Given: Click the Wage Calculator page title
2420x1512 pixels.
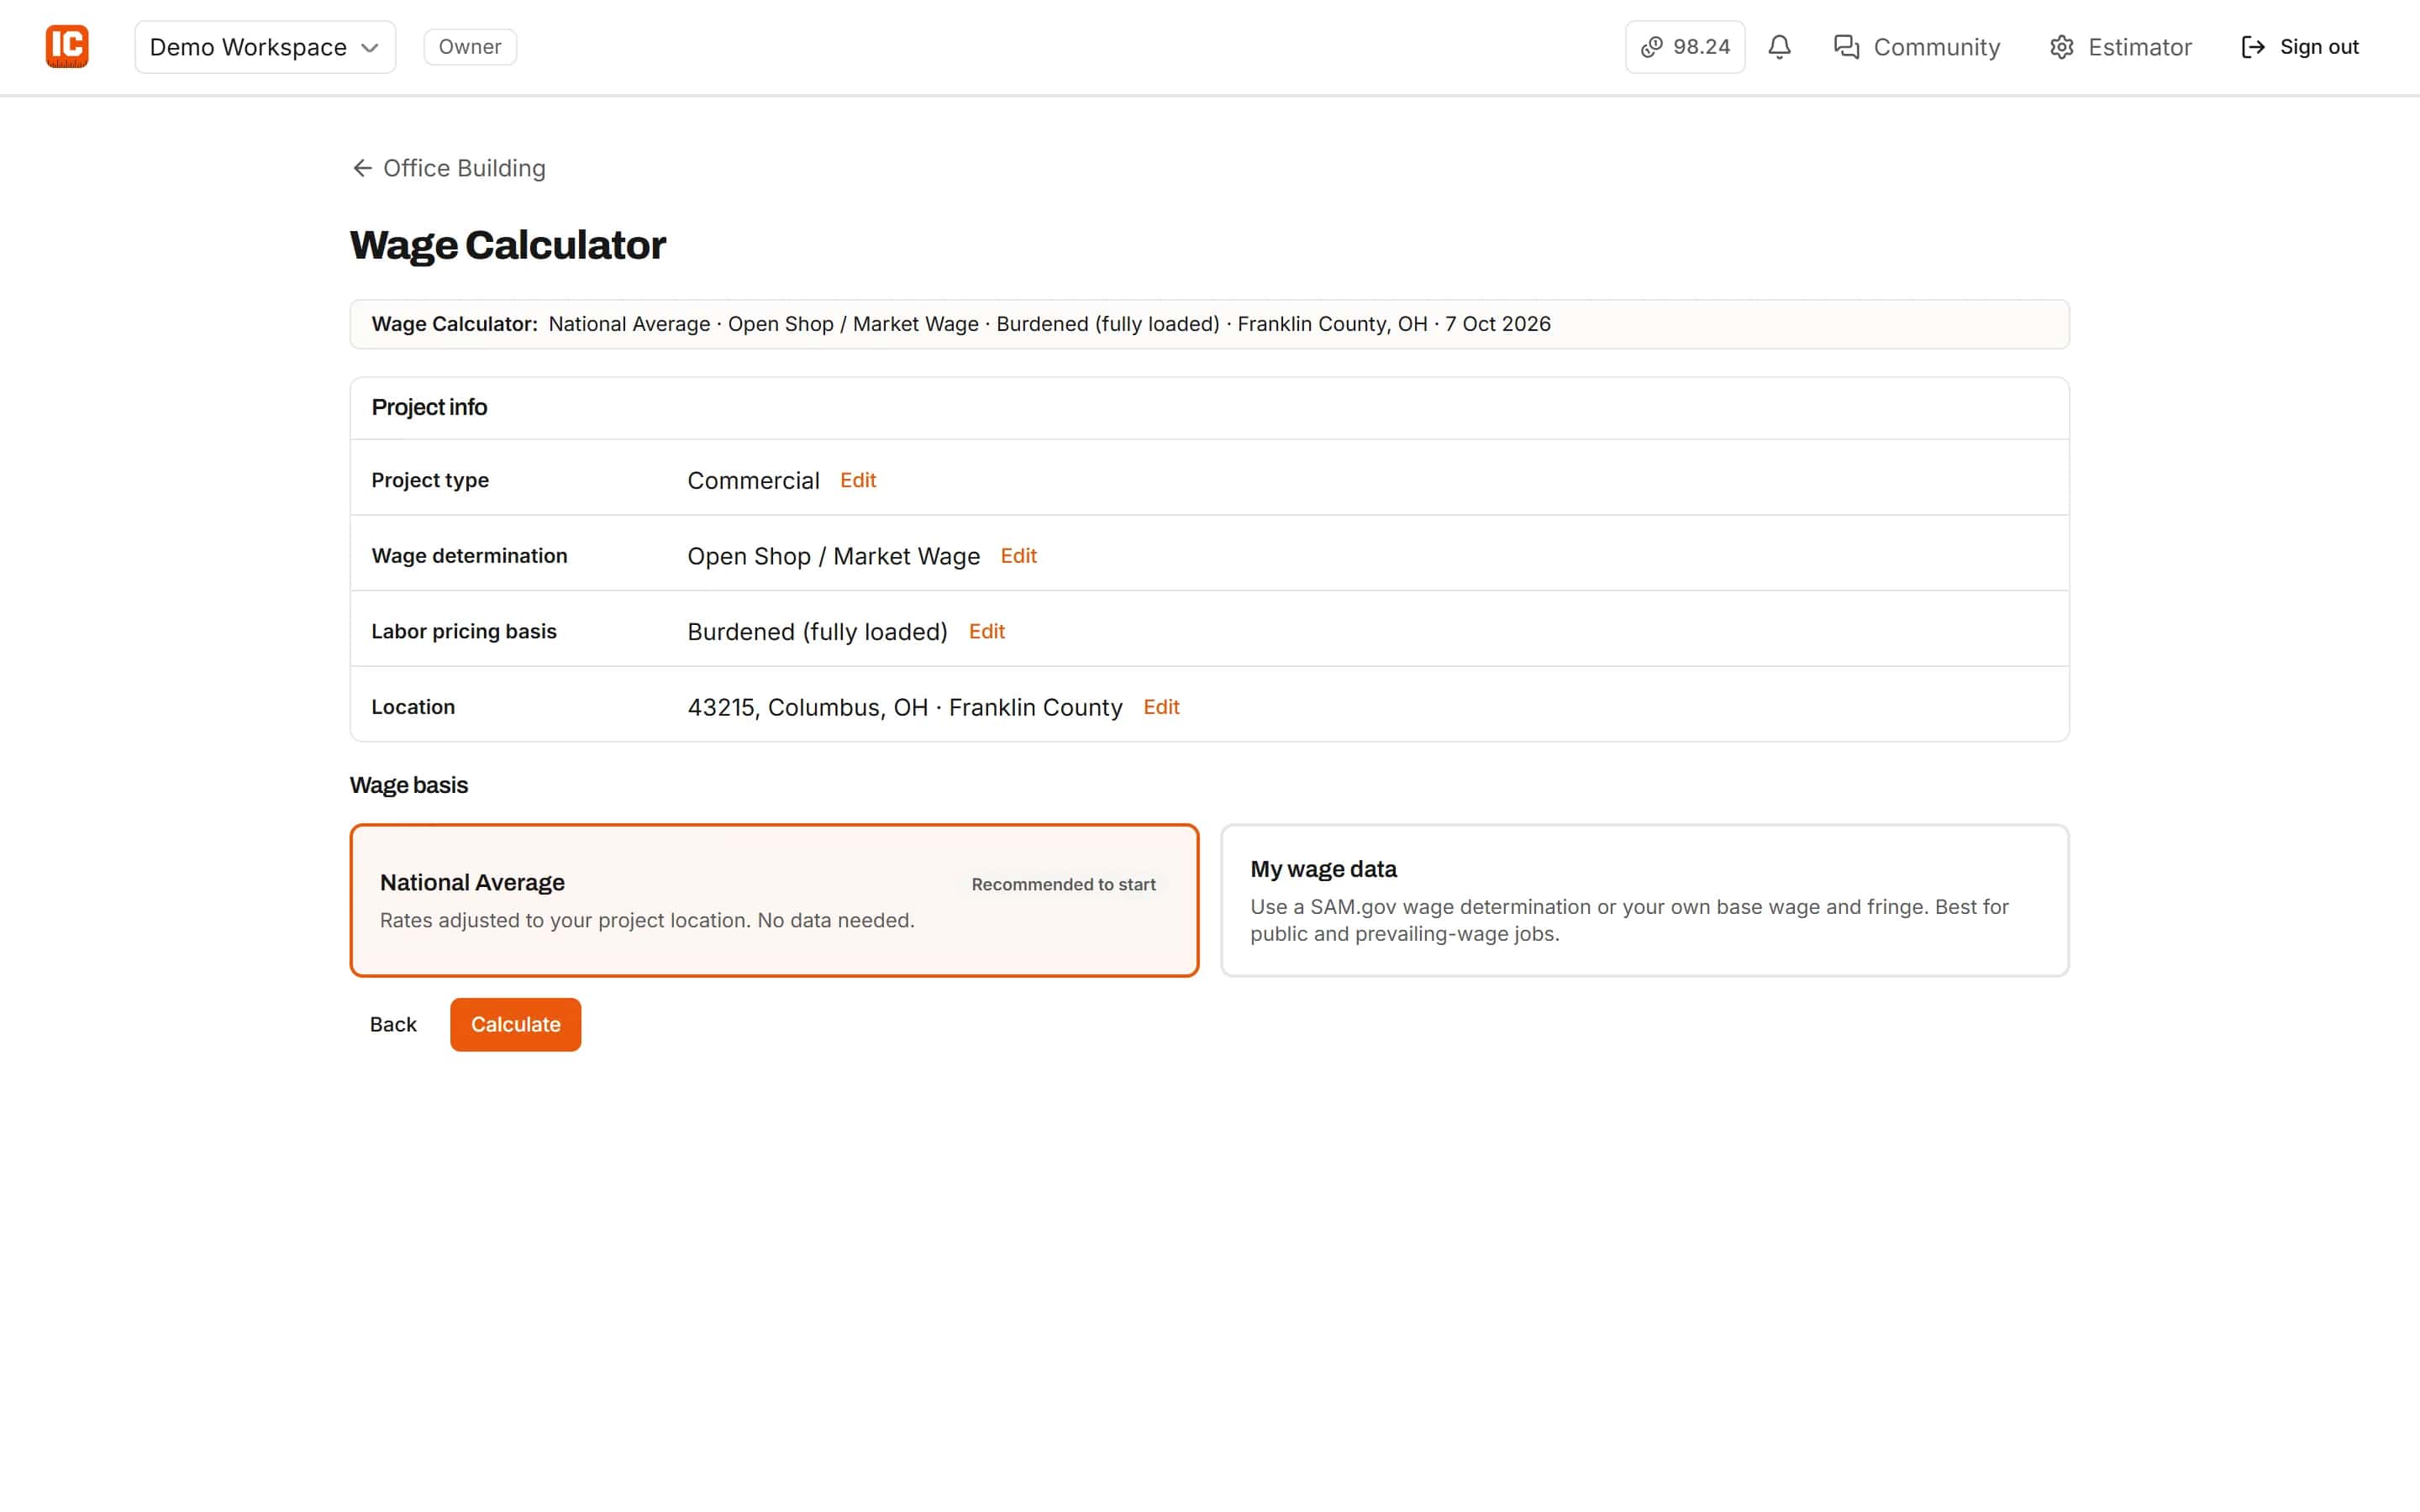Looking at the screenshot, I should coord(507,245).
